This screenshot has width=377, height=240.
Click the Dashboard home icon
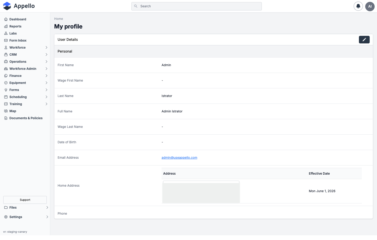point(6,19)
